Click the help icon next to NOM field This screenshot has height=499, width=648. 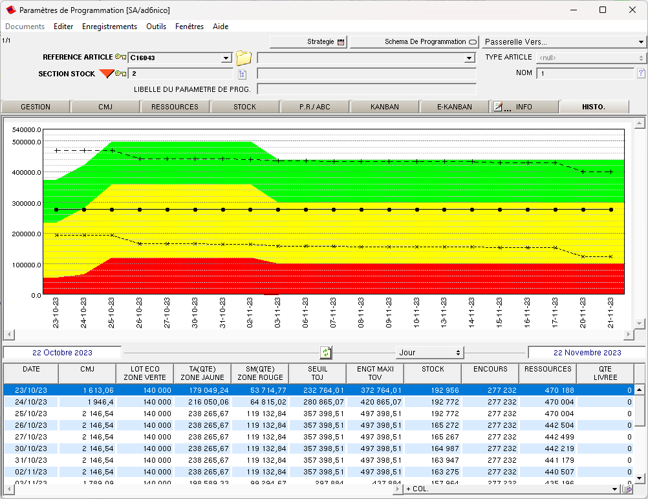(641, 73)
